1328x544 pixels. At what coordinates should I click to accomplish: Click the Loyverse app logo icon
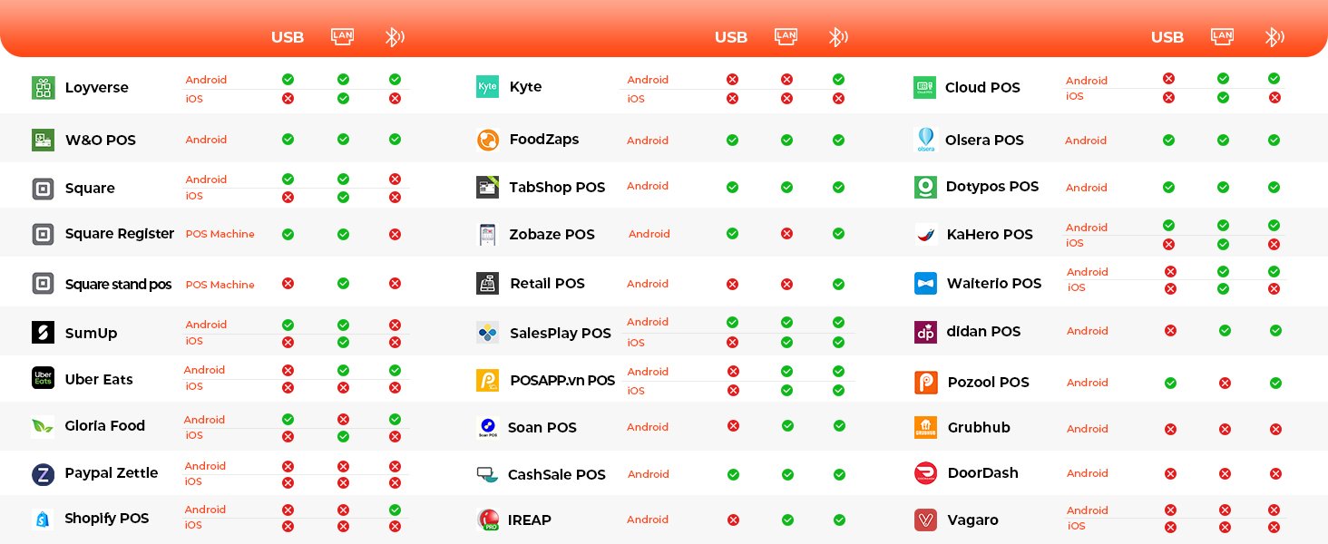pos(43,88)
